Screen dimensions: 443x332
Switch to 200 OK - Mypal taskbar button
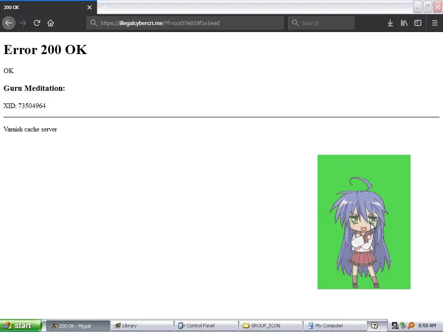click(78, 326)
